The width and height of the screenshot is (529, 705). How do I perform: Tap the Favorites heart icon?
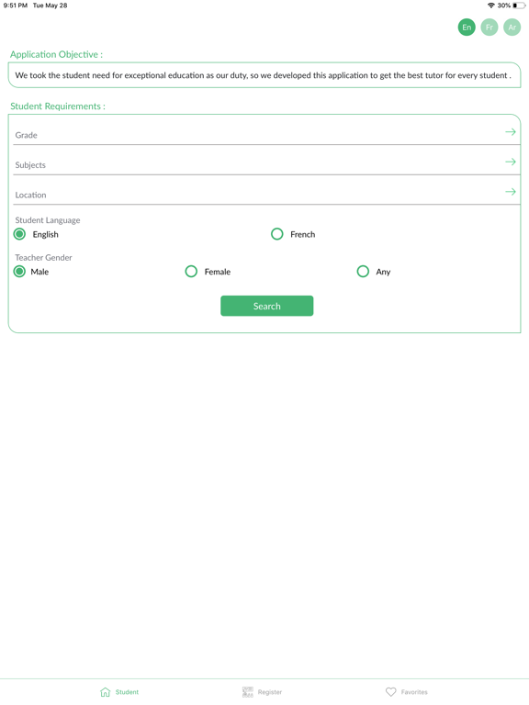(x=391, y=692)
